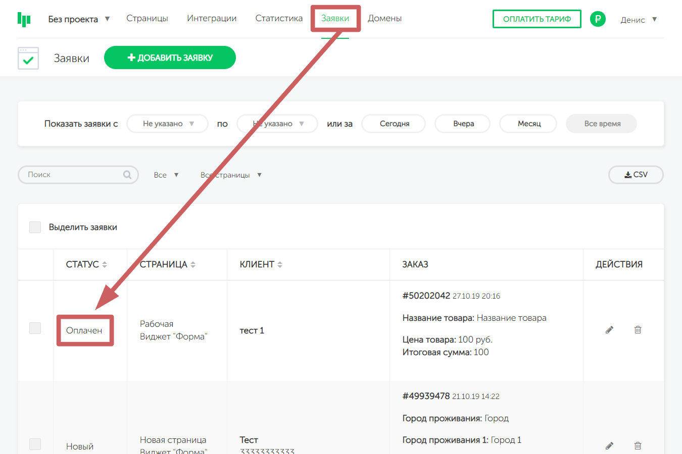Open the Статистика tab
682x454 pixels.
[x=279, y=18]
